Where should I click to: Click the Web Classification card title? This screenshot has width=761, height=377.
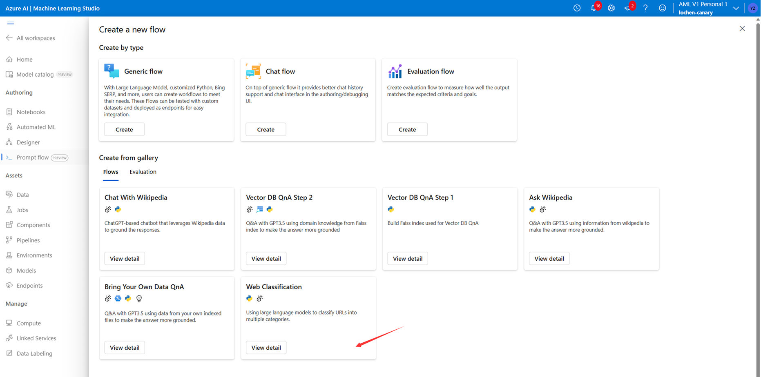[x=274, y=287]
